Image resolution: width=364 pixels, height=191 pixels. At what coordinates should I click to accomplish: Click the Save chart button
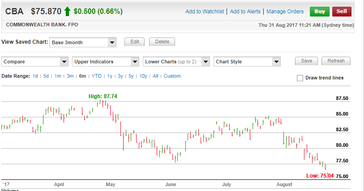click(x=306, y=61)
